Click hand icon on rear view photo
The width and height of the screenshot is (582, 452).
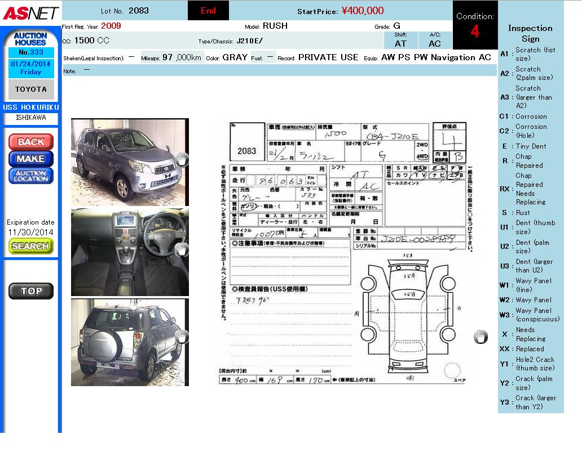coord(181,337)
